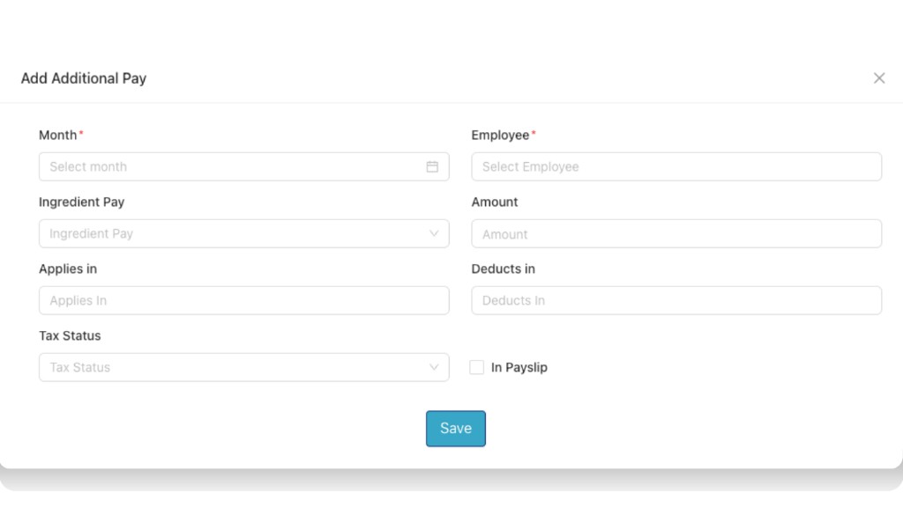This screenshot has height=515, width=903.
Task: Toggle In Payslip by clicking its label
Action: pyautogui.click(x=519, y=367)
